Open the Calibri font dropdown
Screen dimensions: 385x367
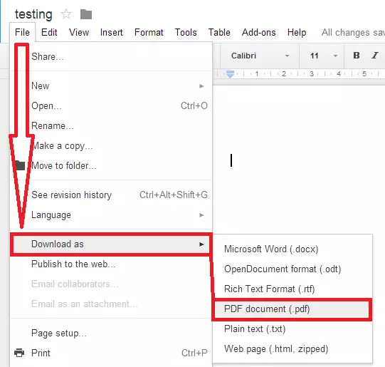(260, 56)
